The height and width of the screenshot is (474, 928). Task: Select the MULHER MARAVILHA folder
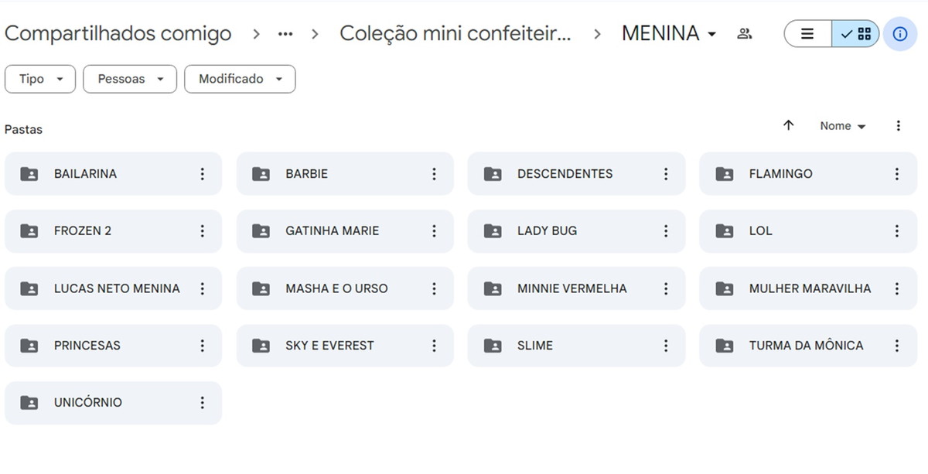click(x=808, y=288)
